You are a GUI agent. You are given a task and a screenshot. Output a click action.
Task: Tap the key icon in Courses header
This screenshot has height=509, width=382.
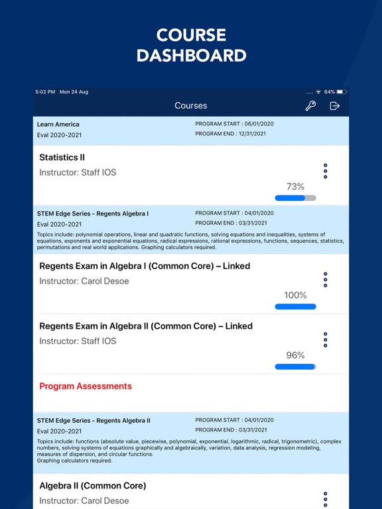310,106
